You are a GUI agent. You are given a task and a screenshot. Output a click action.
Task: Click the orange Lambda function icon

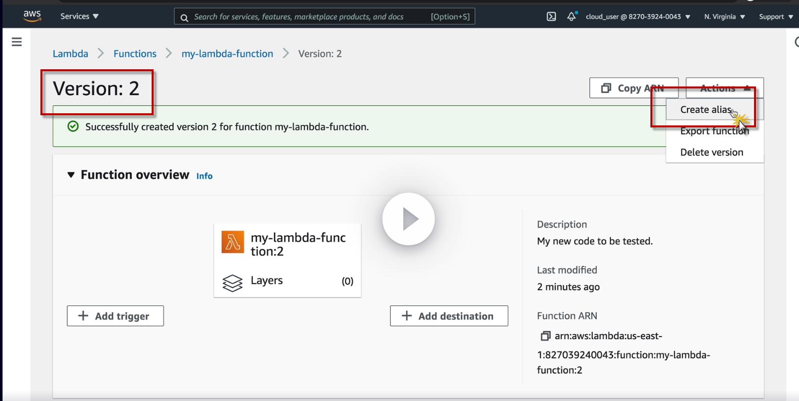tap(232, 242)
